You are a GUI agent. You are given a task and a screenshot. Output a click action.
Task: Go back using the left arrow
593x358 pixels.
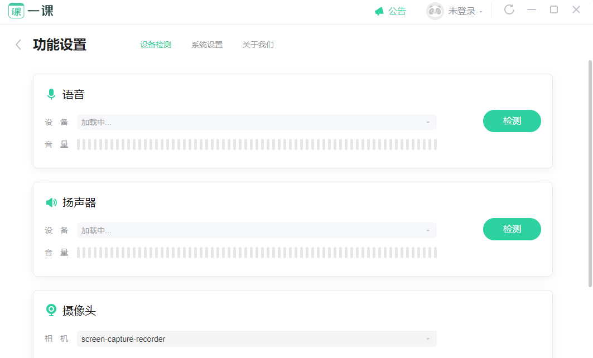click(x=18, y=45)
